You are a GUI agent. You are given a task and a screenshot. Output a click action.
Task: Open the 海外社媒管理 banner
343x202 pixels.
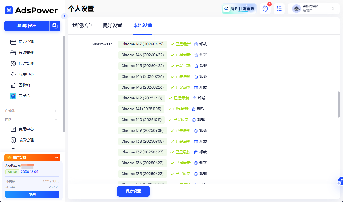[239, 9]
